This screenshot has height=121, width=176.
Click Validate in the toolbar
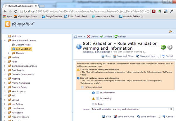106,36
